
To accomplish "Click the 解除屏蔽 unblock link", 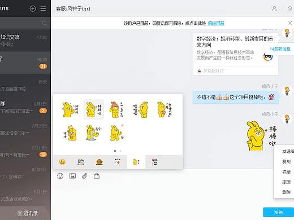I will click(x=216, y=23).
